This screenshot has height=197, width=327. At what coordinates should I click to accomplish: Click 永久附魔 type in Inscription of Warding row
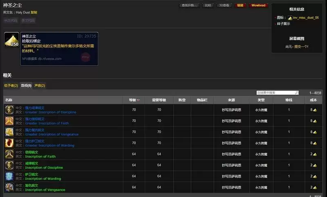[261, 177]
